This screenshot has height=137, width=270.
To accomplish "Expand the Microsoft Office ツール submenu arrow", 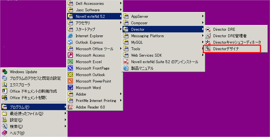I will click(x=121, y=49).
